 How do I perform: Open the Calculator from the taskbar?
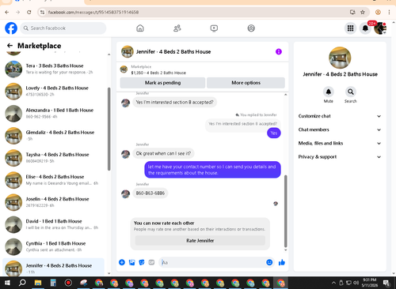[x=53, y=283]
